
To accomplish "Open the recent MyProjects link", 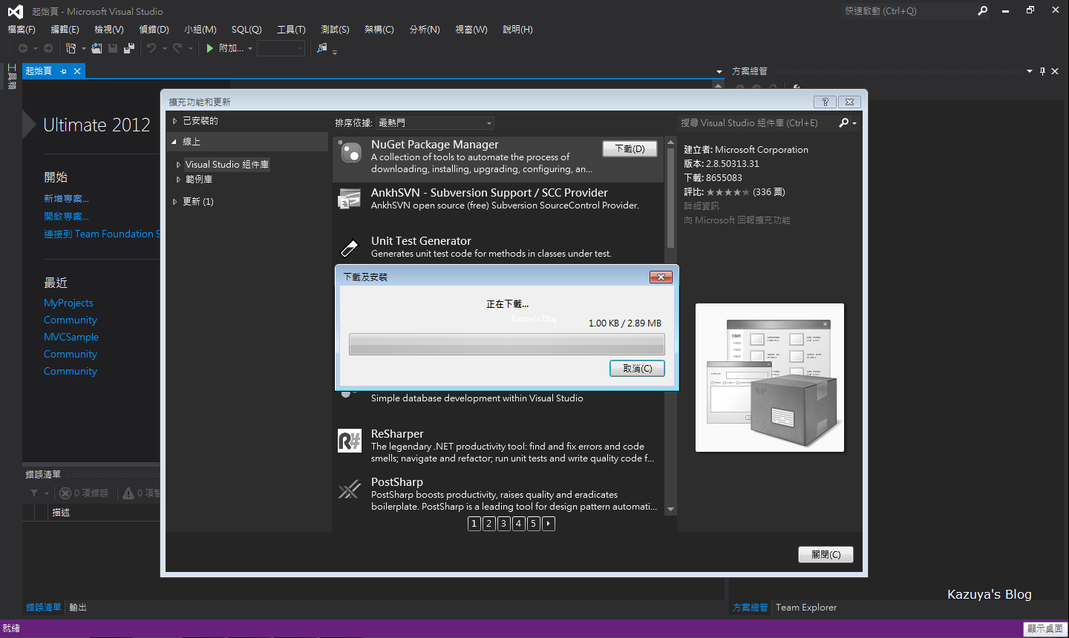I will point(68,303).
